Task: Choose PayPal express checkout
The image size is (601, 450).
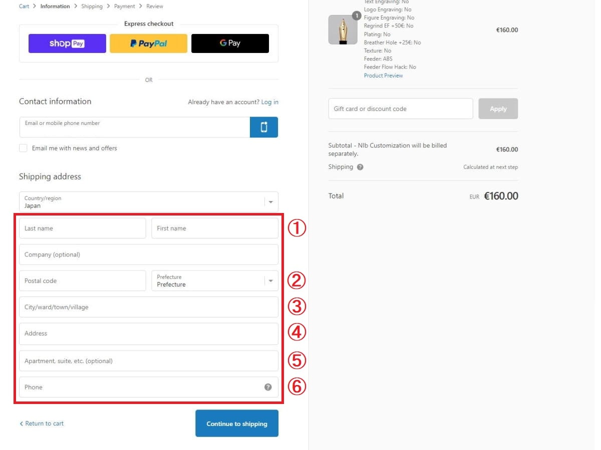Action: 149,43
